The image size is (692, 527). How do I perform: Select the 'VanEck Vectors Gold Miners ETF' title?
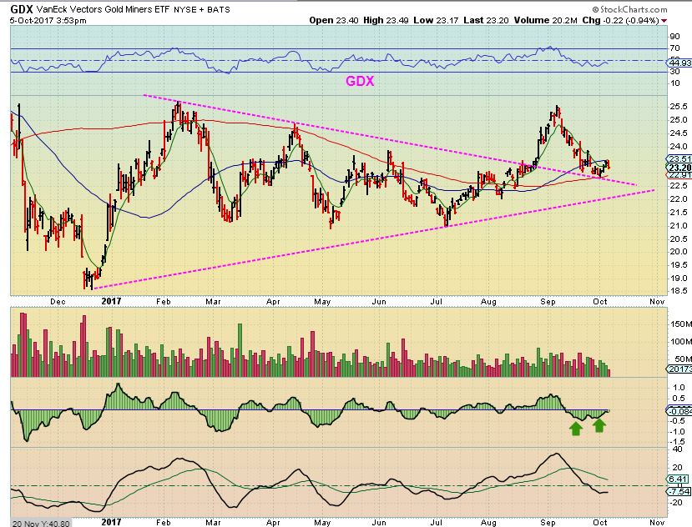coord(104,9)
